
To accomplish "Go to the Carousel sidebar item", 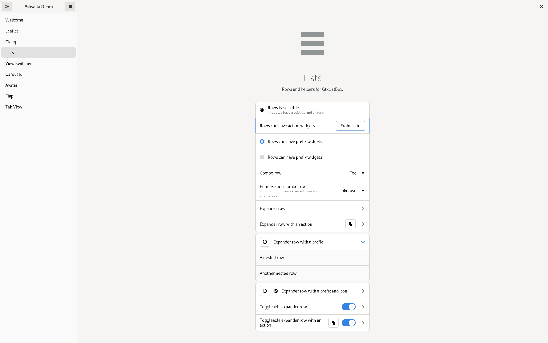I will click(x=14, y=74).
